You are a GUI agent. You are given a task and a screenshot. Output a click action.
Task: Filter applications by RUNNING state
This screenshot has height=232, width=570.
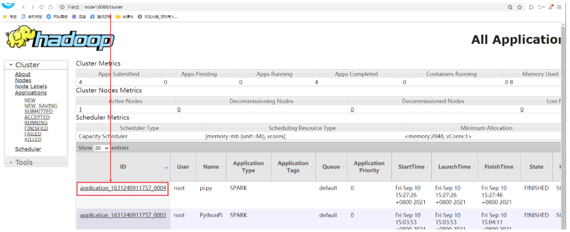coord(36,123)
